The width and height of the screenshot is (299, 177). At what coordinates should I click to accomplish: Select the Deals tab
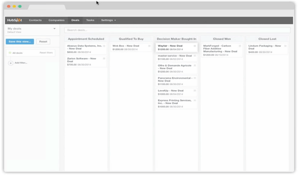click(x=75, y=20)
